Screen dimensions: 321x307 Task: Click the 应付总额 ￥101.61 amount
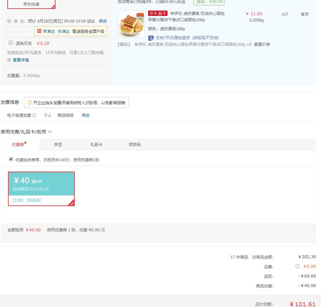[303, 304]
